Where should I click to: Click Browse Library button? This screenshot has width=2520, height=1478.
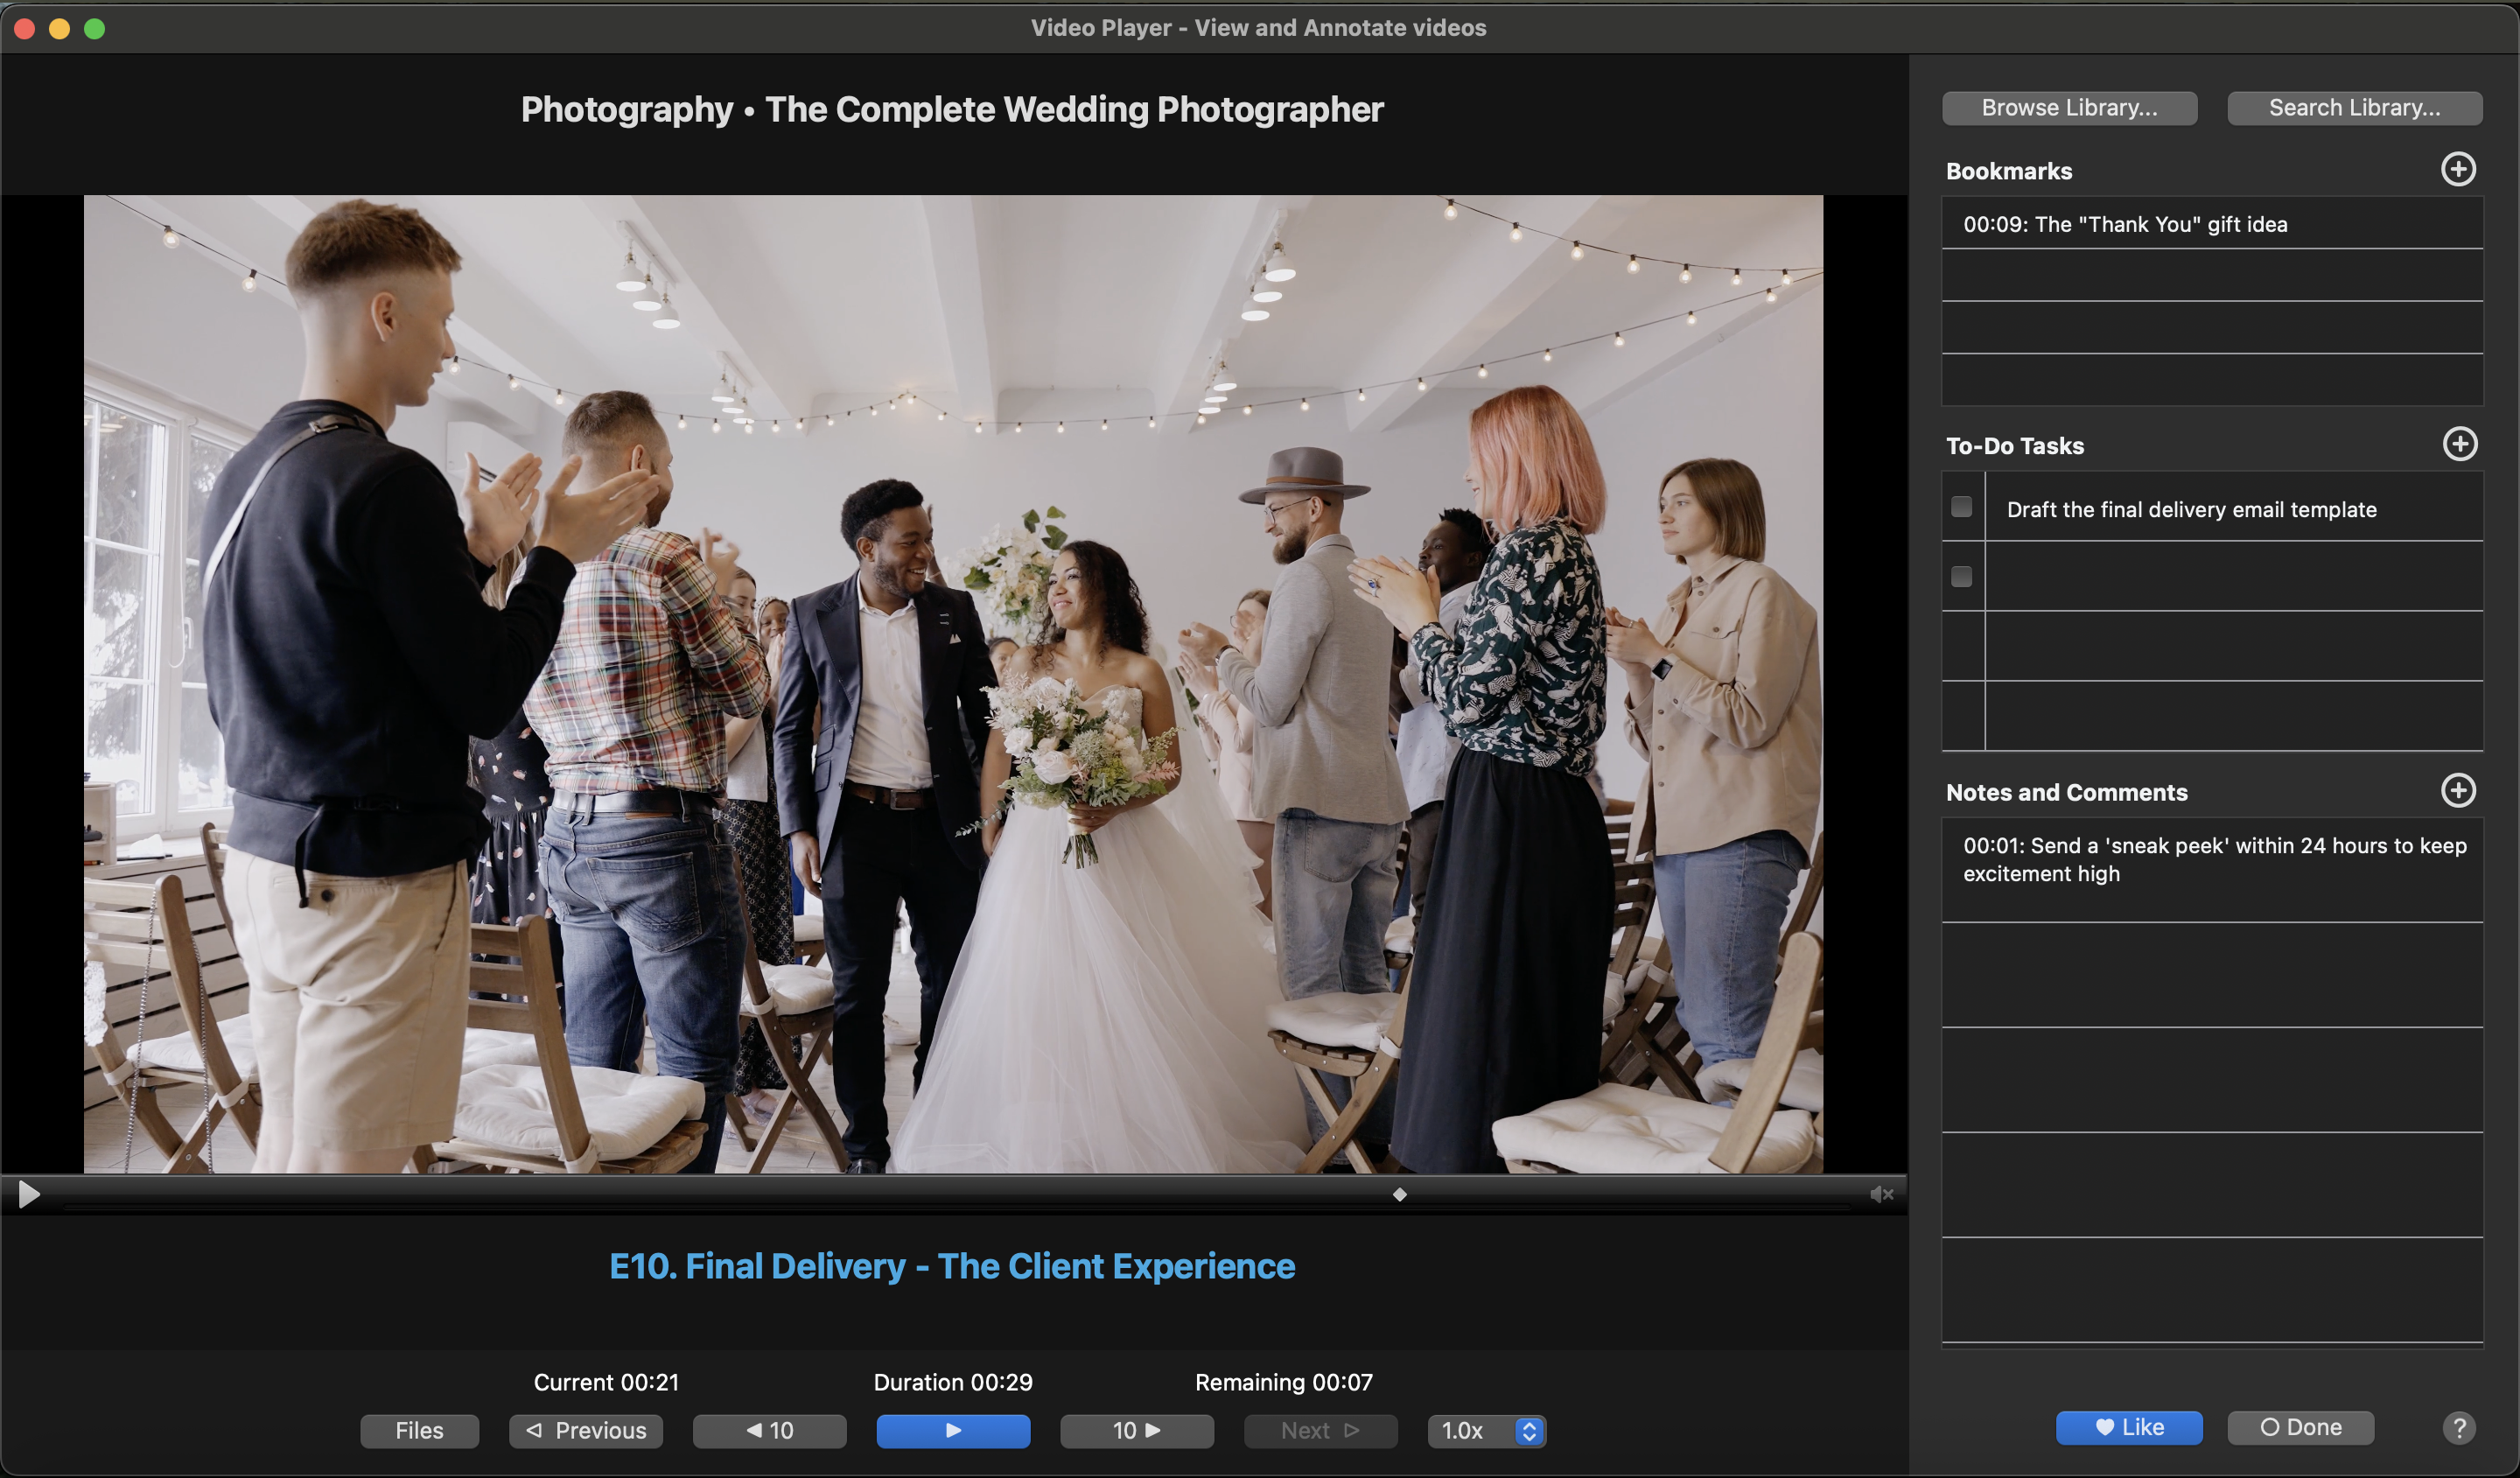tap(2069, 108)
